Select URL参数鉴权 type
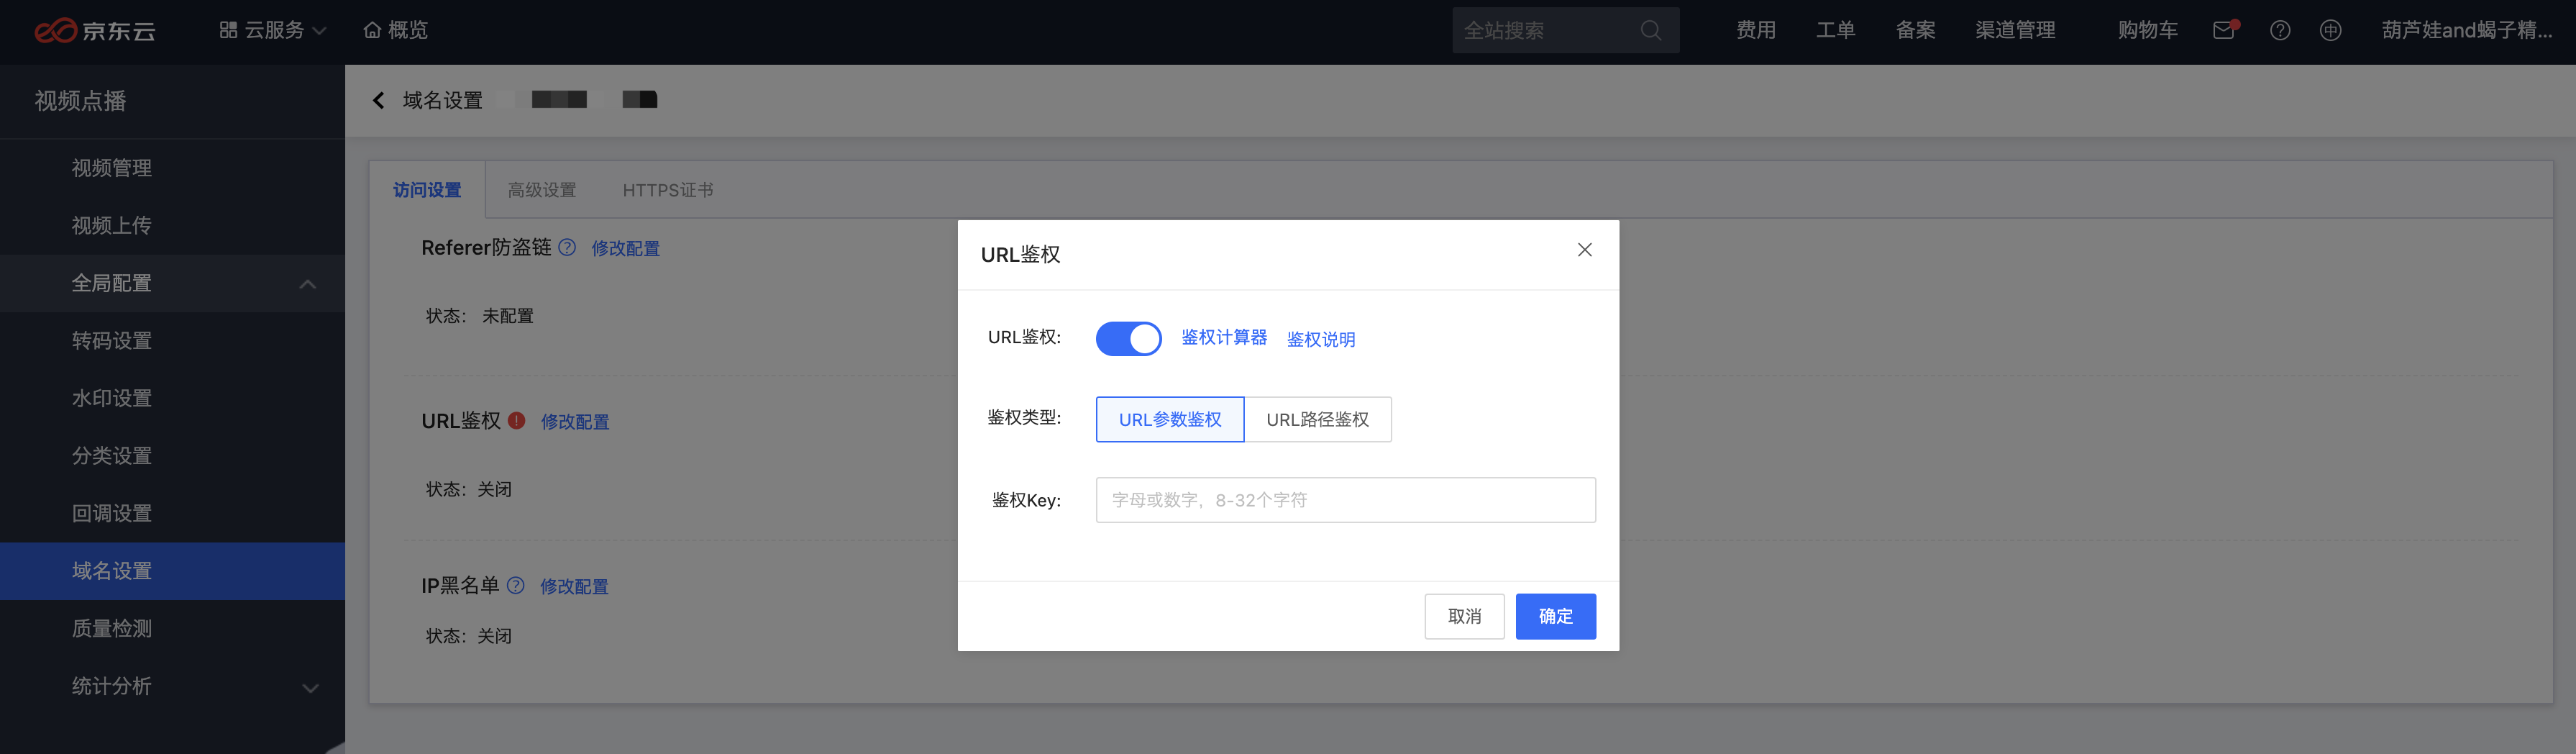The width and height of the screenshot is (2576, 754). coord(1170,420)
